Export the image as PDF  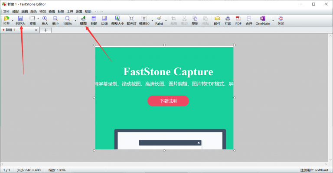(x=238, y=20)
